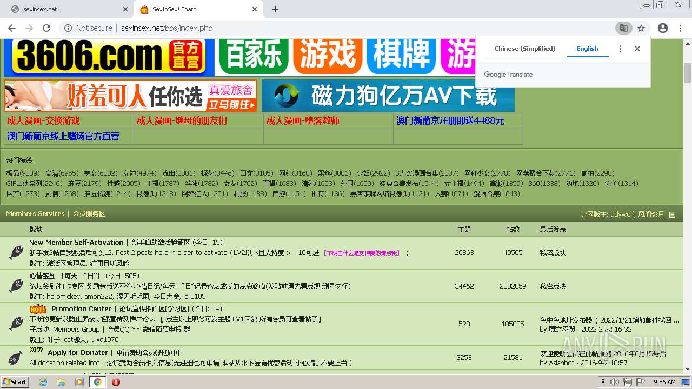Image resolution: width=692 pixels, height=389 pixels.
Task: Show hidden system tray icons
Action: 603,382
